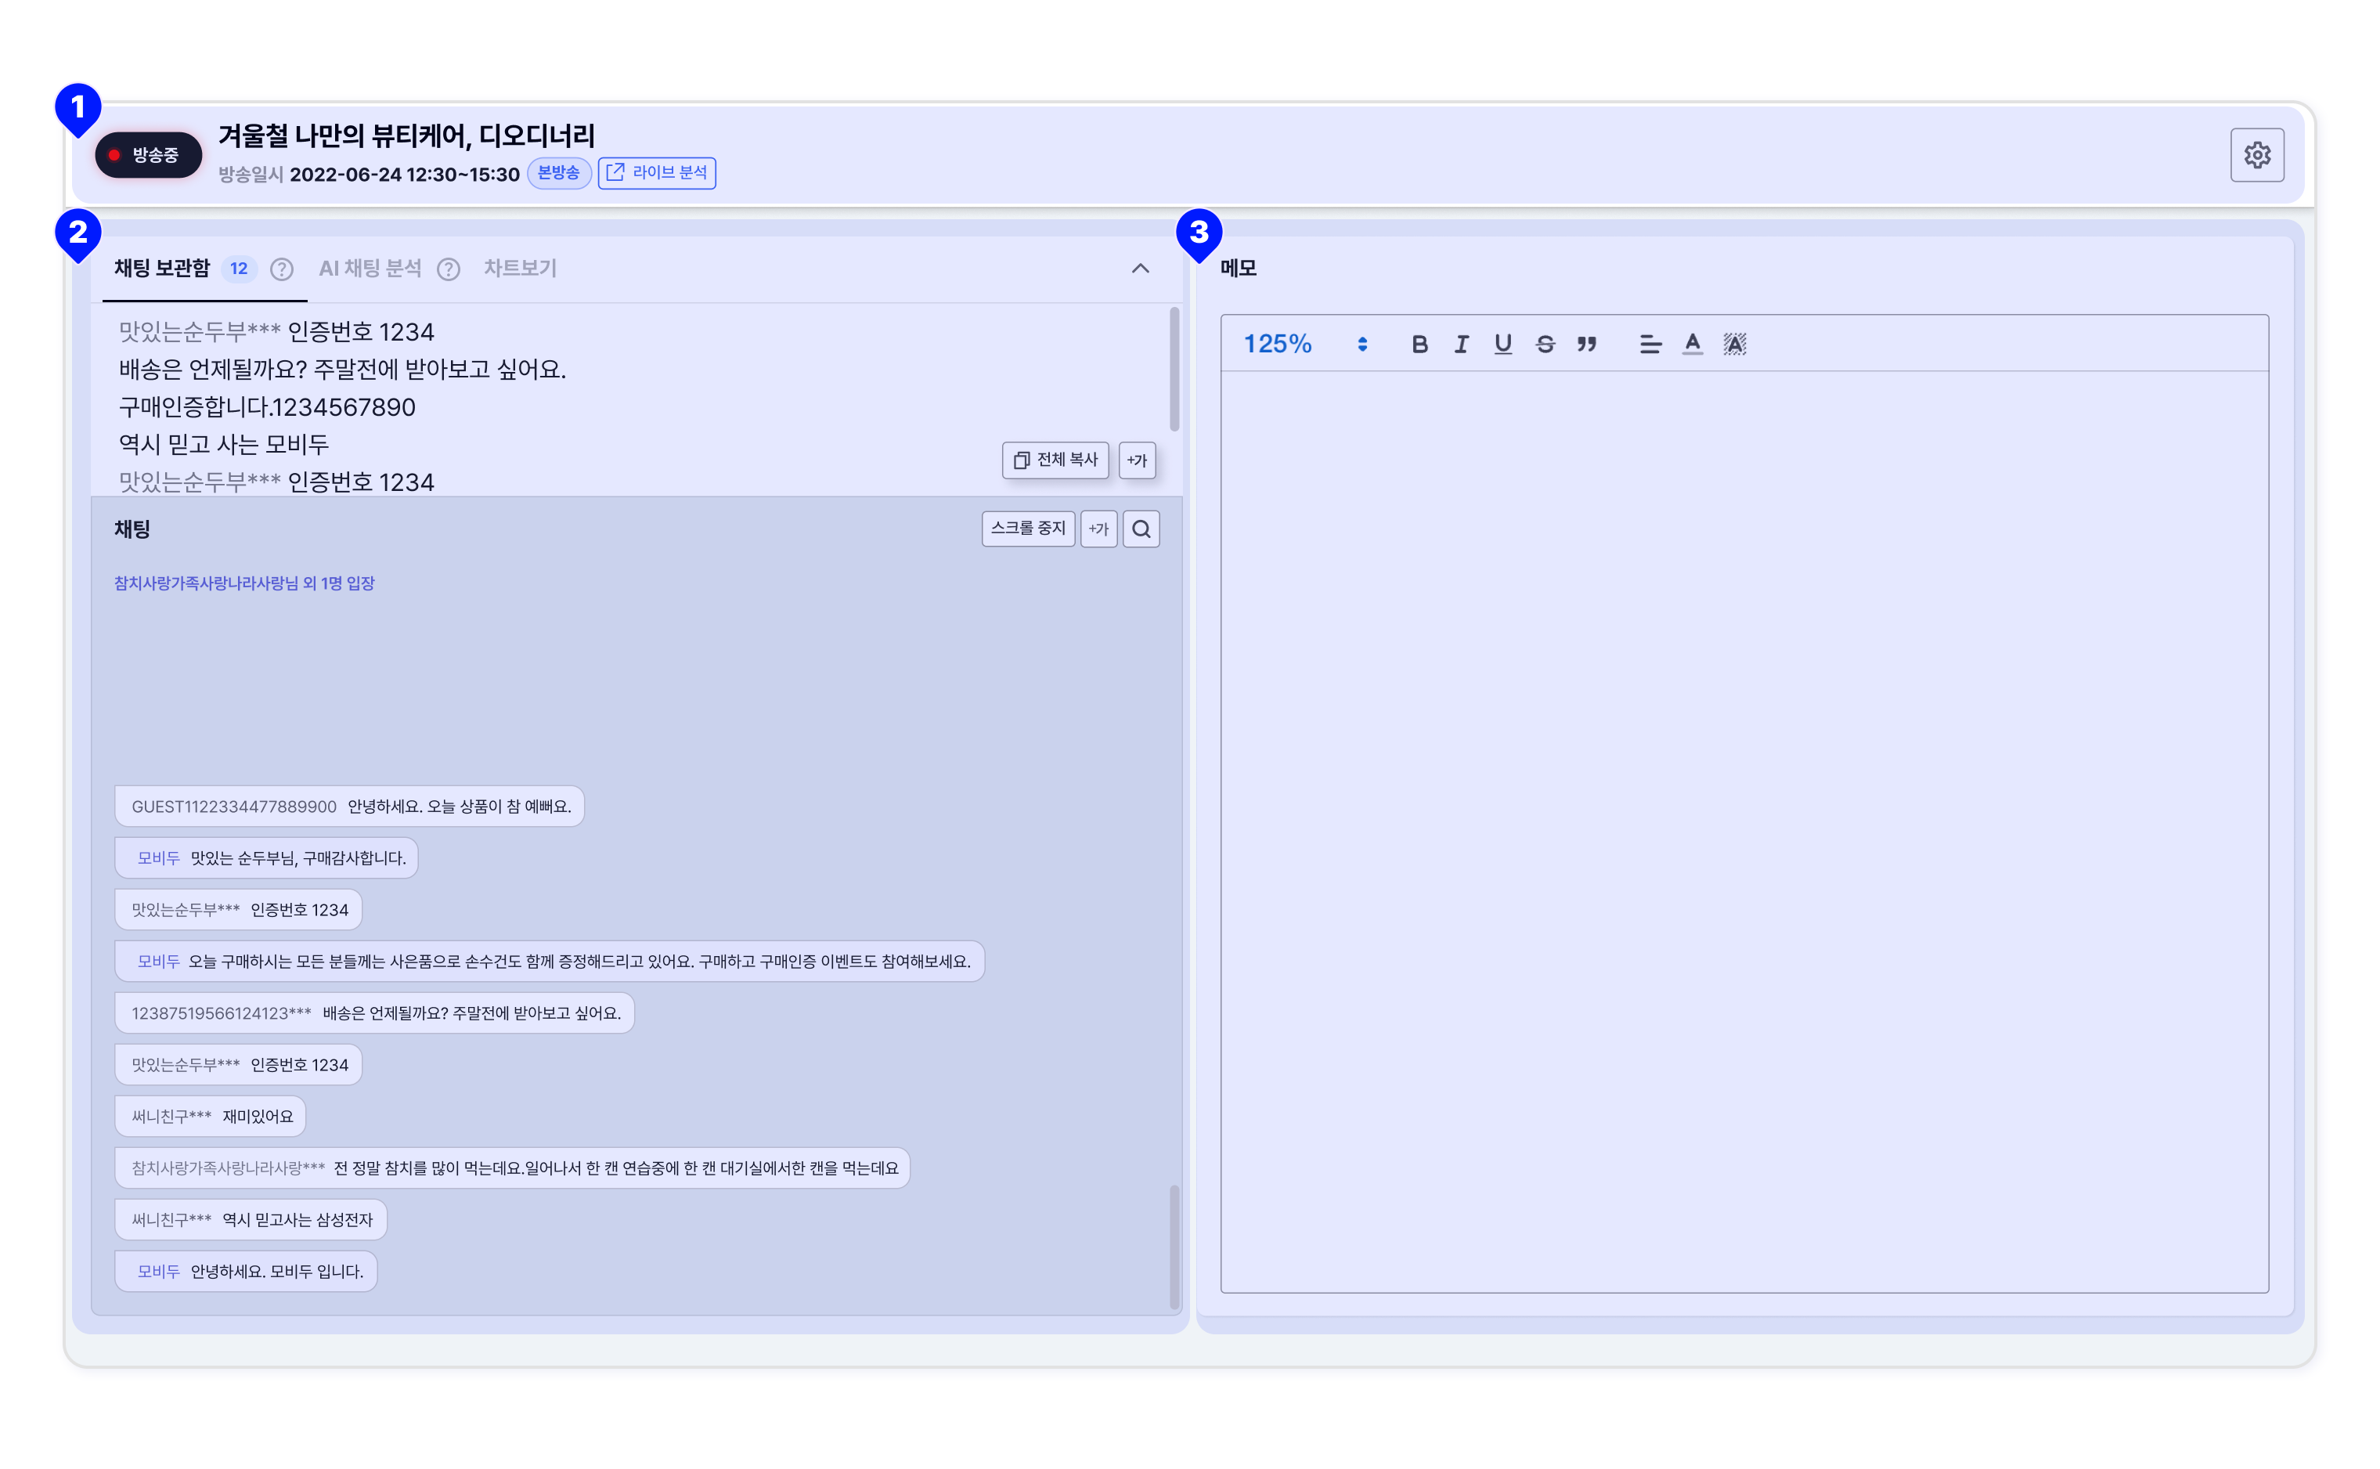Toggle italic formatting in memo toolbar
2380x1469 pixels.
[x=1460, y=344]
